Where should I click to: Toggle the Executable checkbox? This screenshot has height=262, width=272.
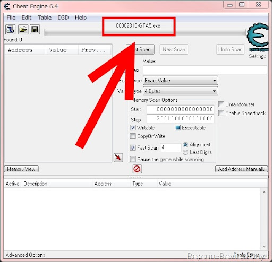pyautogui.click(x=177, y=128)
